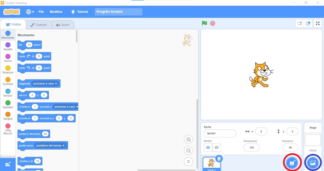Click the green flag to start

tap(204, 23)
